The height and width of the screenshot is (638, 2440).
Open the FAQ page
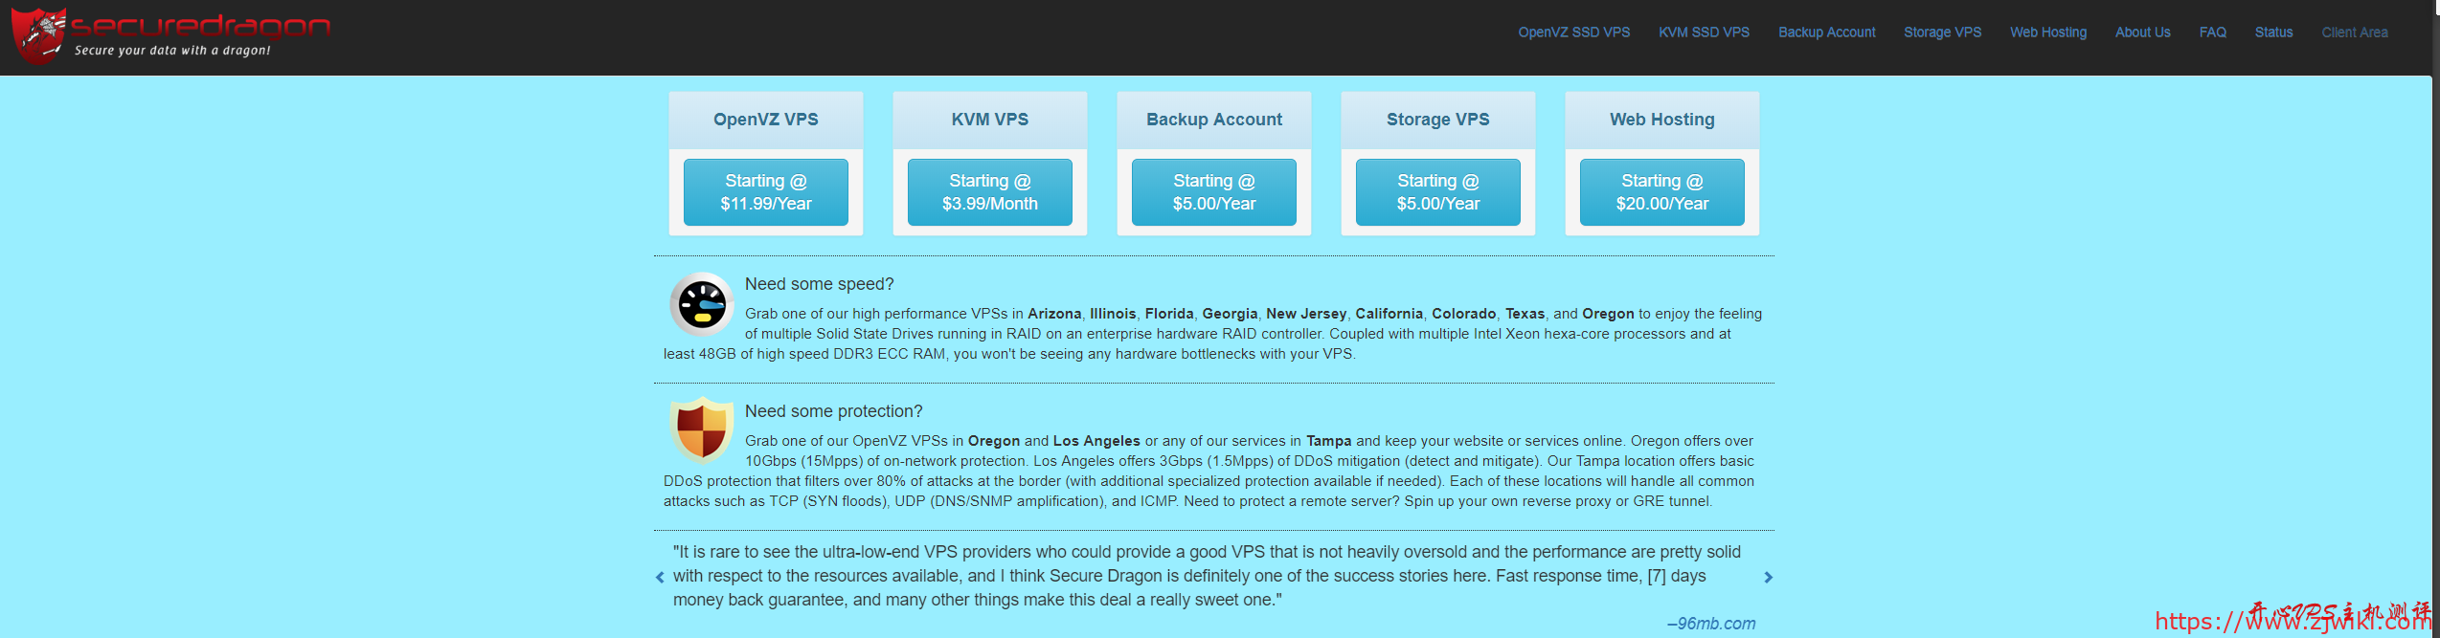tap(2212, 33)
